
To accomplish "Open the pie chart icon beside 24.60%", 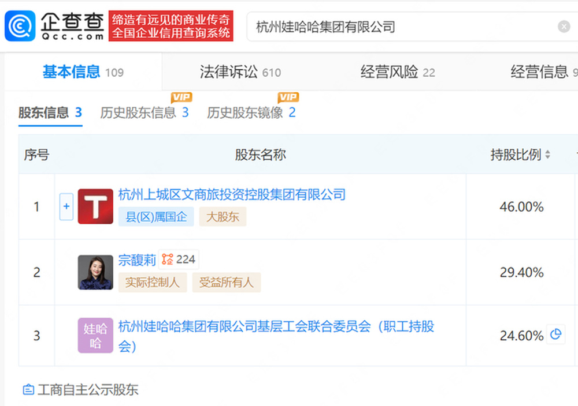I will 555,334.
